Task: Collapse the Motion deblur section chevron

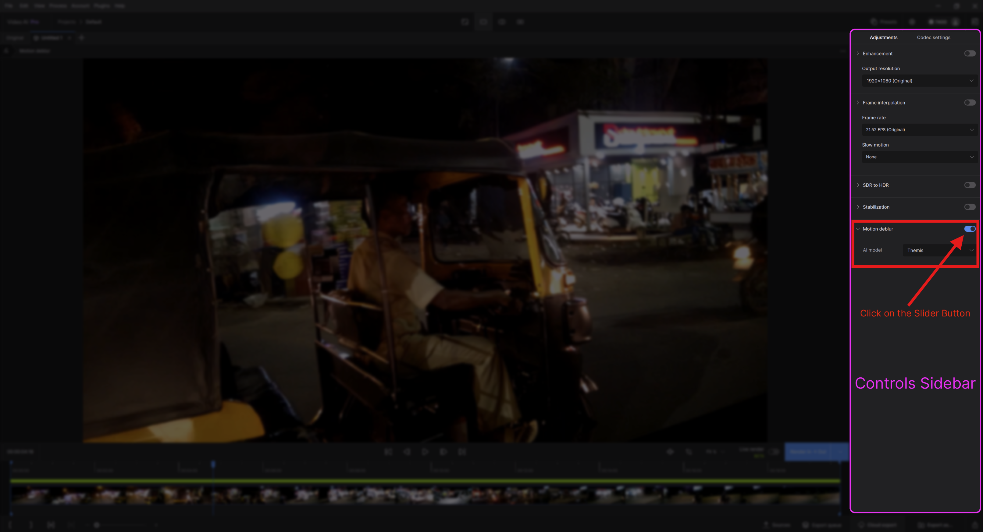Action: [x=858, y=229]
